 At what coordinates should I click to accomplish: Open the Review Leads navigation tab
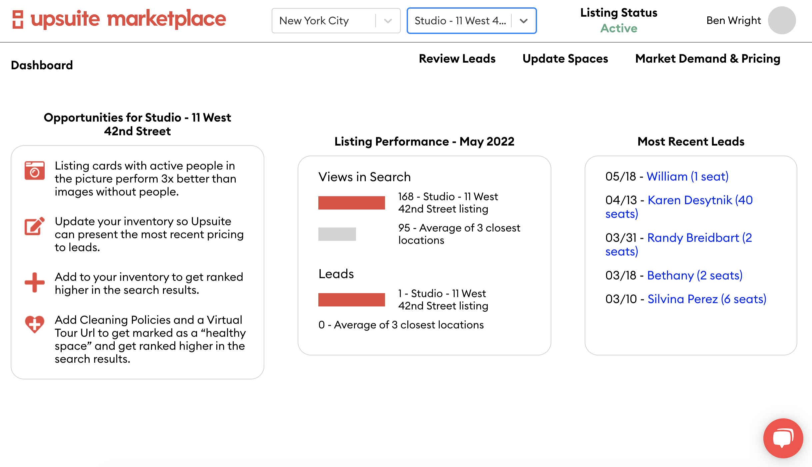click(457, 58)
